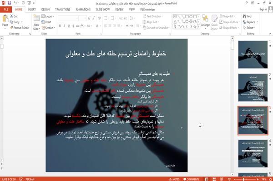Expand the shapes gallery more arrow
This screenshot has width=273, height=181.
(199, 27)
